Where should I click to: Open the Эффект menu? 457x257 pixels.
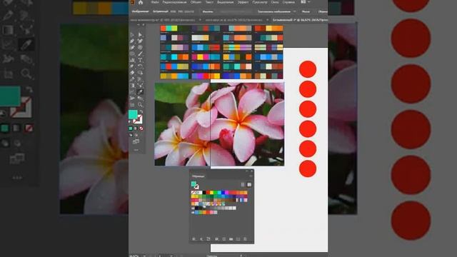(243, 2)
